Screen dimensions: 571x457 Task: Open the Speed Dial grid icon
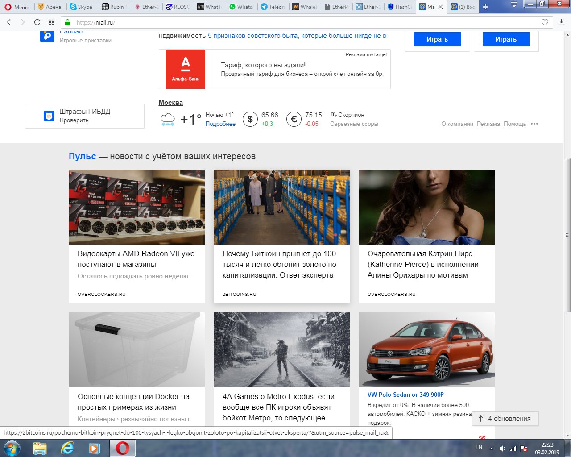tap(51, 22)
